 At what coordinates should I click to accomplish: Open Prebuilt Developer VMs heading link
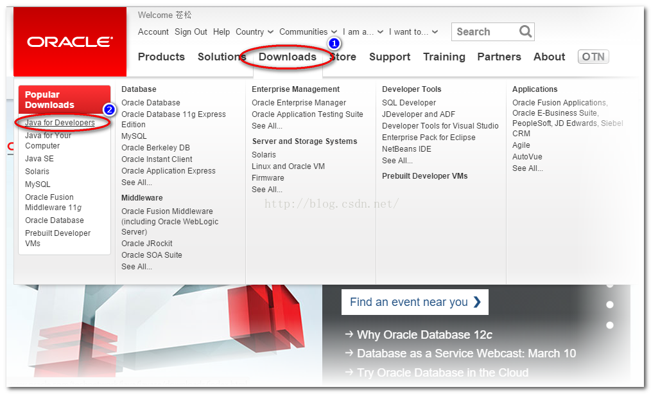(x=425, y=176)
